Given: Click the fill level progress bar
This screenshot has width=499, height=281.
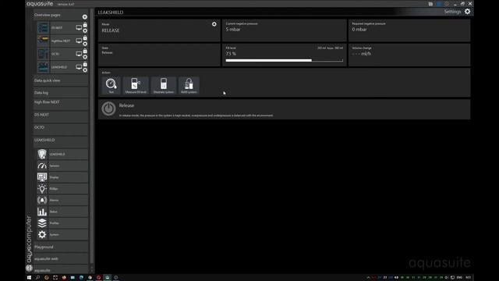Looking at the screenshot, I should point(284,60).
